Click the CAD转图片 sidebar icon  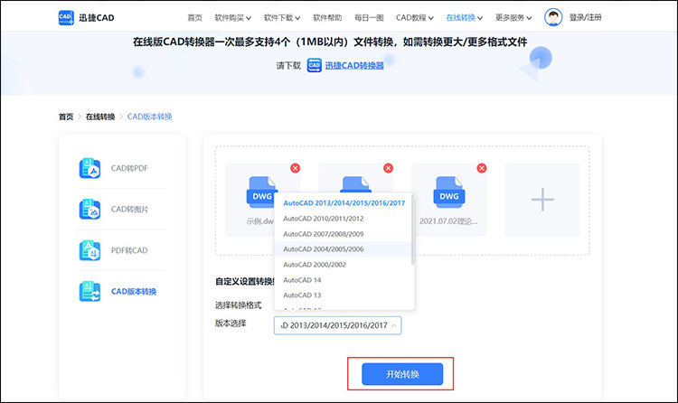(89, 210)
